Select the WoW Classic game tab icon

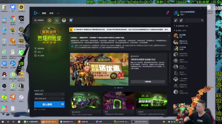pos(57,20)
